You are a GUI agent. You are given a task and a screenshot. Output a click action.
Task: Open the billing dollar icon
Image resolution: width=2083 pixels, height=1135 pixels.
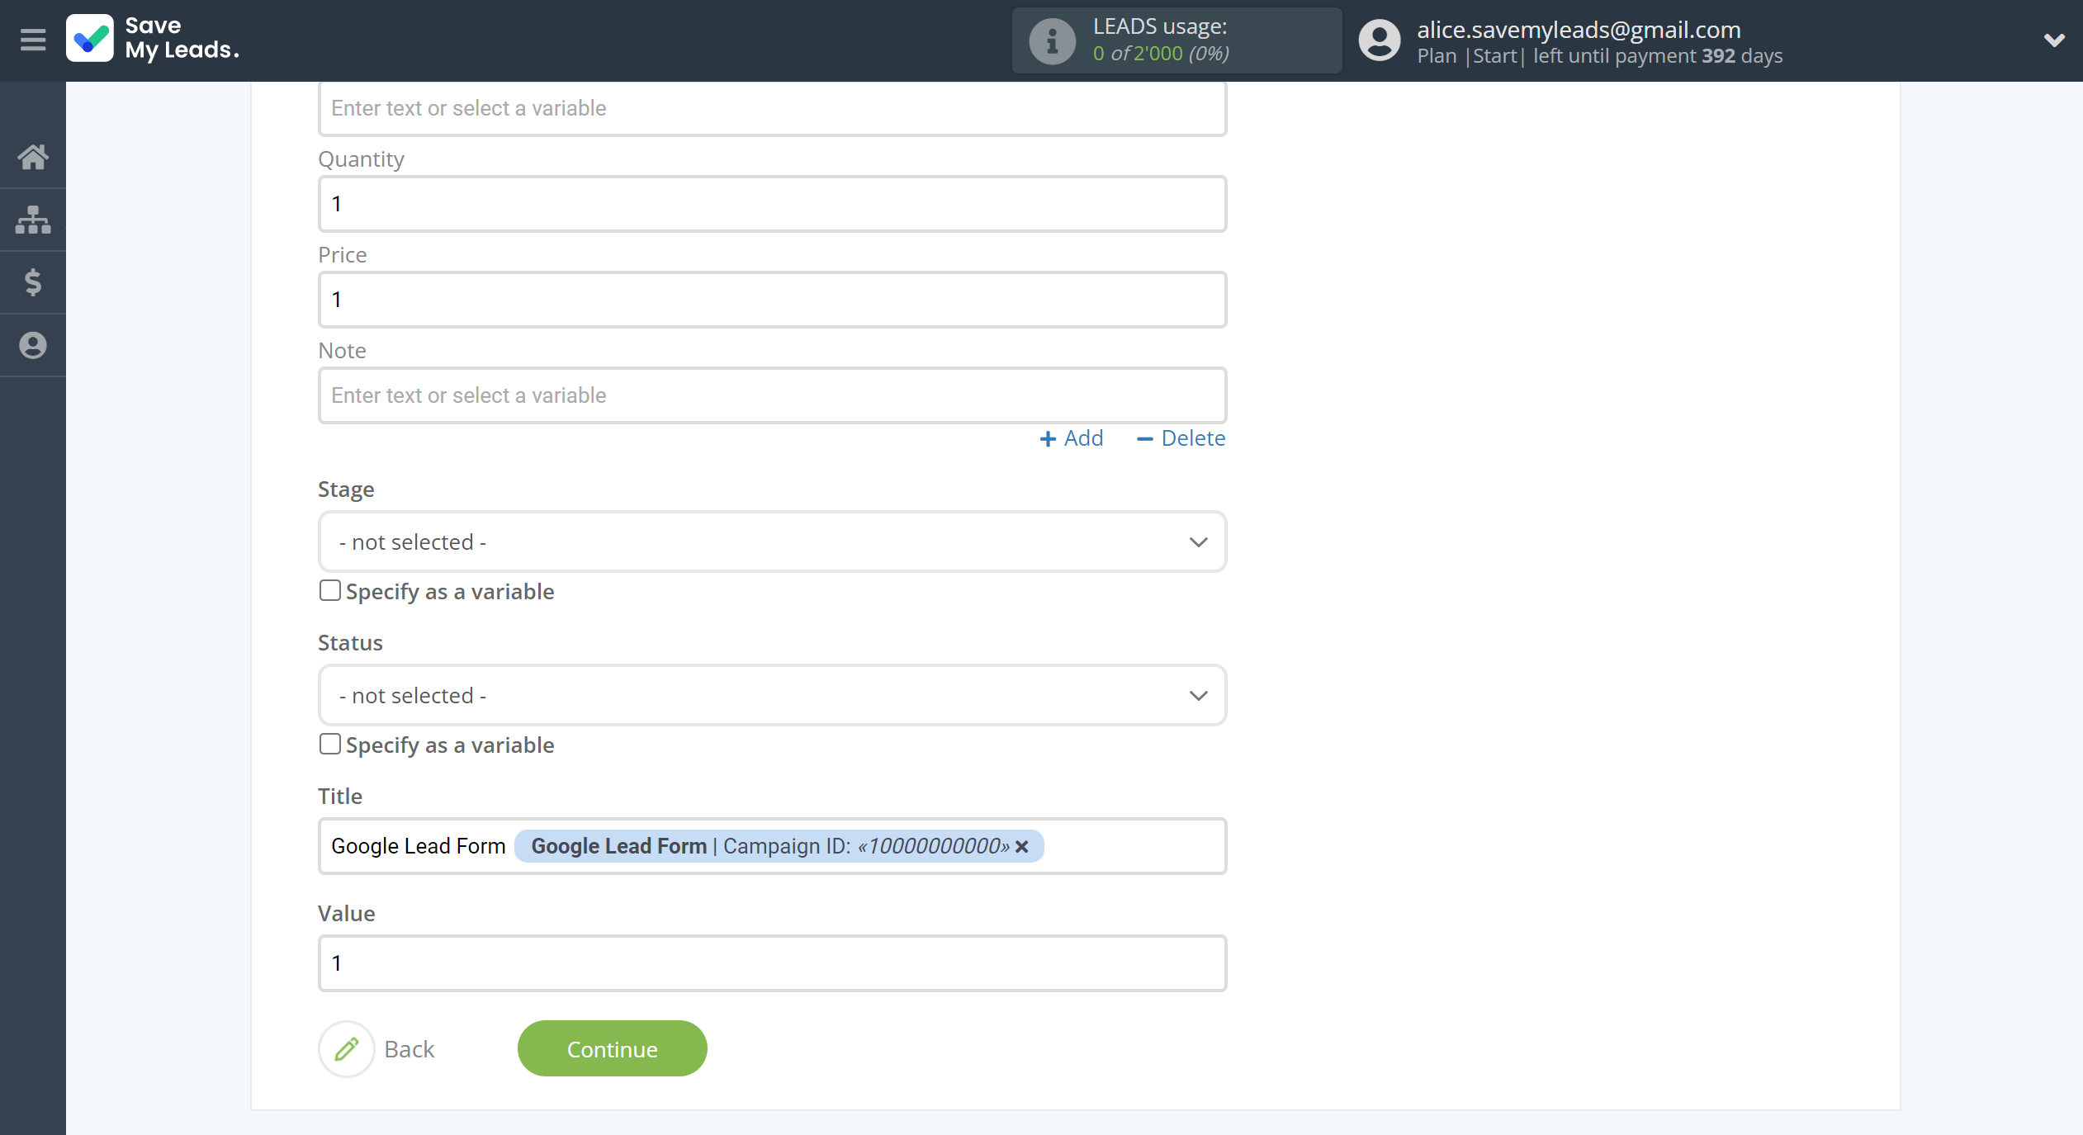pyautogui.click(x=33, y=282)
